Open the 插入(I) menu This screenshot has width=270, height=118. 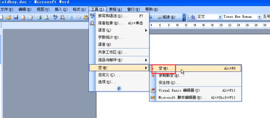coord(61,9)
